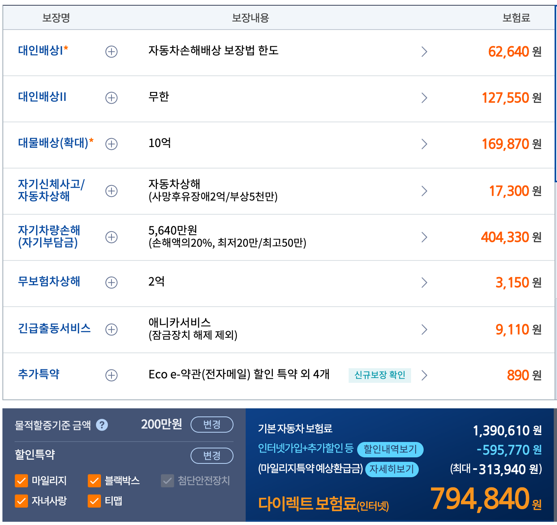Open the help icon beside 물적할증기준 금액

click(x=103, y=425)
